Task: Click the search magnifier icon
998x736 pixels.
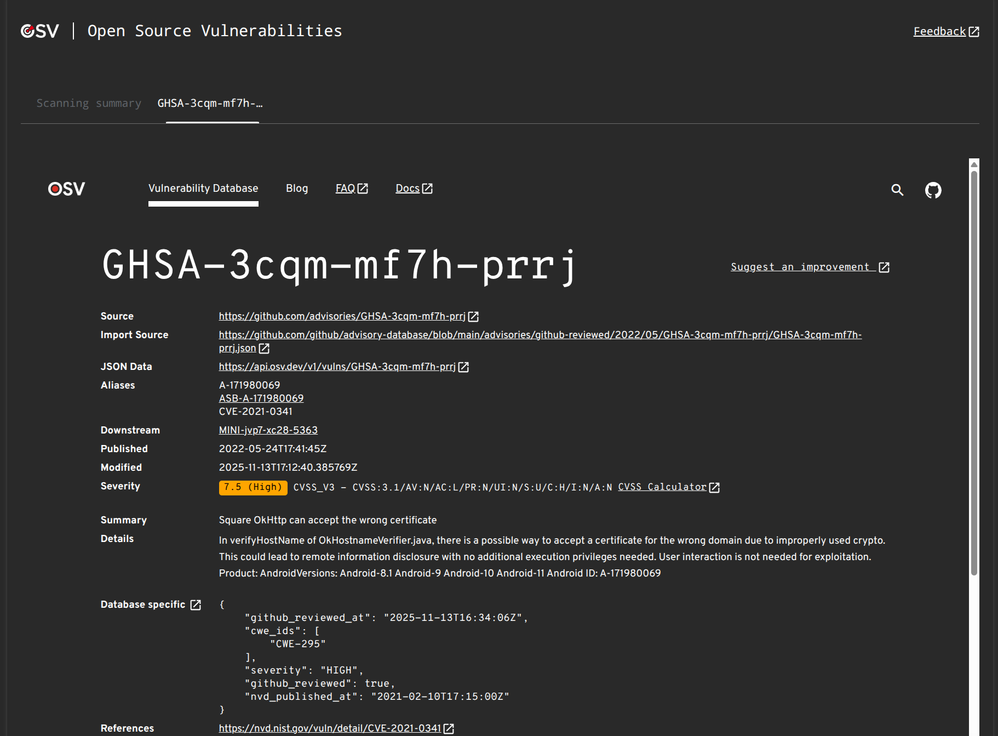Action: [x=897, y=190]
